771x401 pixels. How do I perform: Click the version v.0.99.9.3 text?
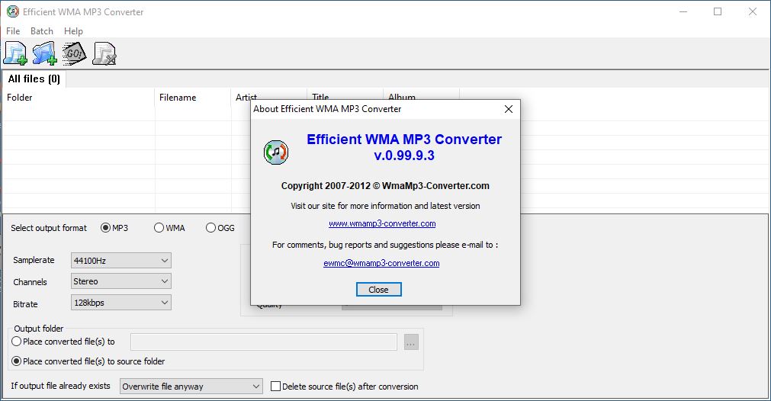tap(404, 156)
